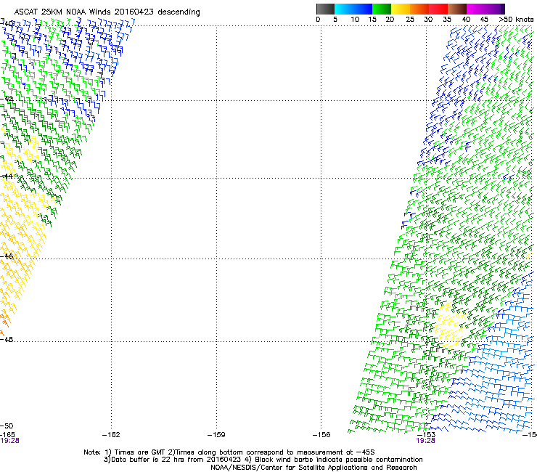This screenshot has width=537, height=472.
Task: Click the '-153' longitude axis label
Action: [x=427, y=435]
